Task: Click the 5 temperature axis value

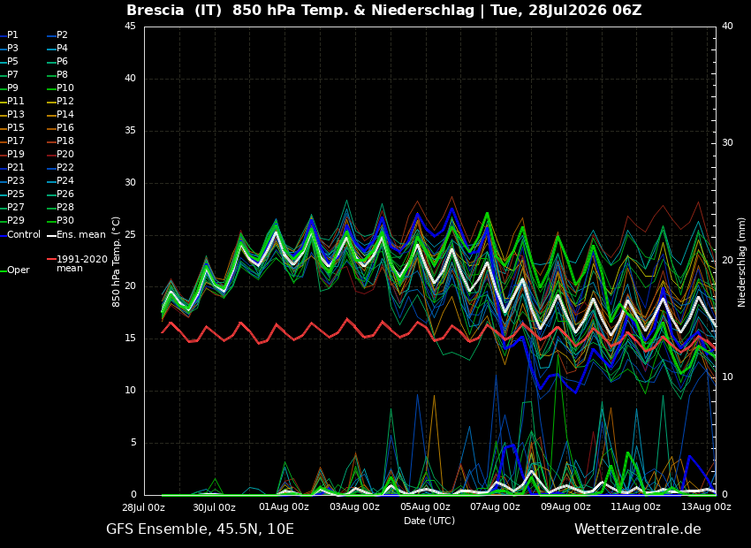Action: point(133,443)
